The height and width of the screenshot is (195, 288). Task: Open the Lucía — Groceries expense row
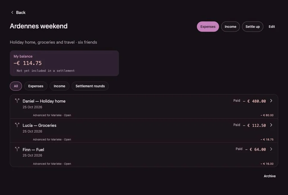click(144, 131)
